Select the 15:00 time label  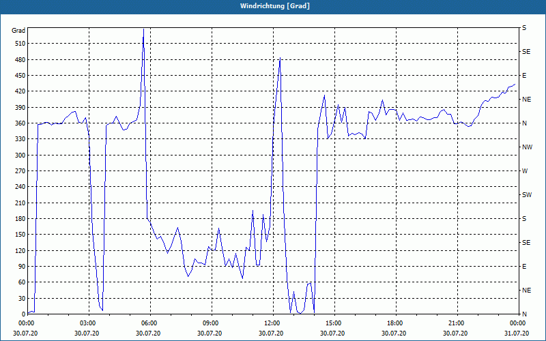tap(334, 323)
